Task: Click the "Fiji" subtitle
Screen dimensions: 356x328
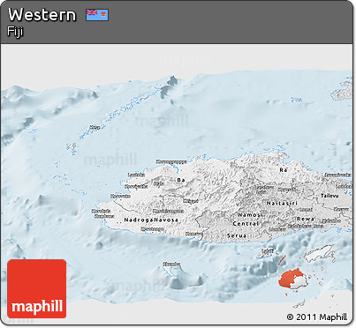Action: pos(15,32)
